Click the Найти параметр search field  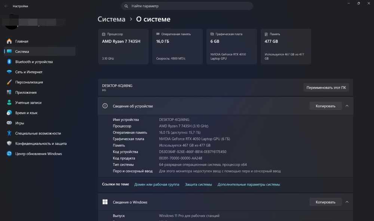coord(187,6)
